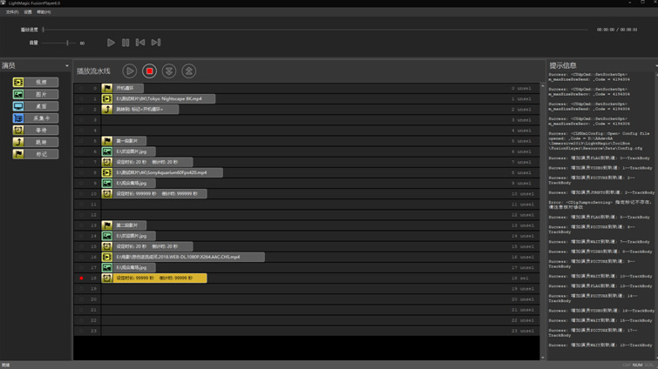Toggle the radio circle on track 8
The image size is (658, 369).
pyautogui.click(x=81, y=172)
